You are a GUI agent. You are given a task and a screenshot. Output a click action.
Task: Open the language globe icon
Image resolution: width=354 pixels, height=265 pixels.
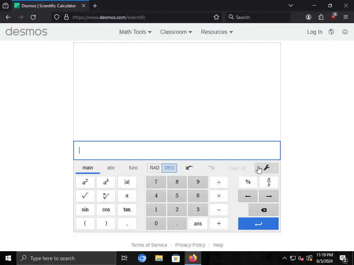click(331, 32)
